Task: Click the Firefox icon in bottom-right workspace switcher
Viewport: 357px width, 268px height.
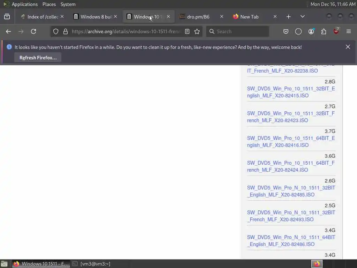Action: (317, 264)
